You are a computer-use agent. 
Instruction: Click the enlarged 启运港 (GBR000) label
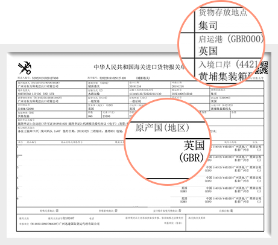pos(231,39)
